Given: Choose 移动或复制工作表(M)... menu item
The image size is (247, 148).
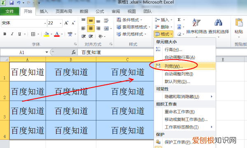Looking at the screenshot, I should [184, 119].
